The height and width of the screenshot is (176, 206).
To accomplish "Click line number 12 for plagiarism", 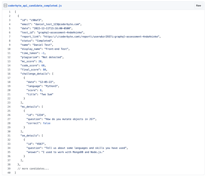I will 9,57.
